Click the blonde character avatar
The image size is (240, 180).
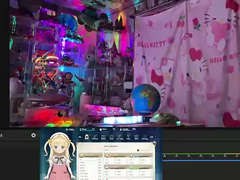59,156
